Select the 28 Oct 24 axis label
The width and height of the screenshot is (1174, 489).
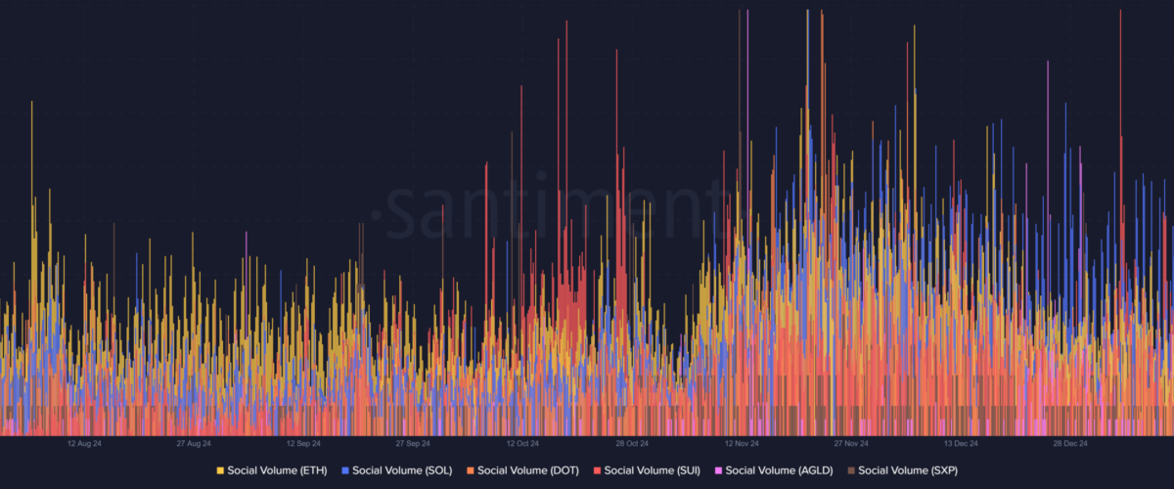pos(632,443)
